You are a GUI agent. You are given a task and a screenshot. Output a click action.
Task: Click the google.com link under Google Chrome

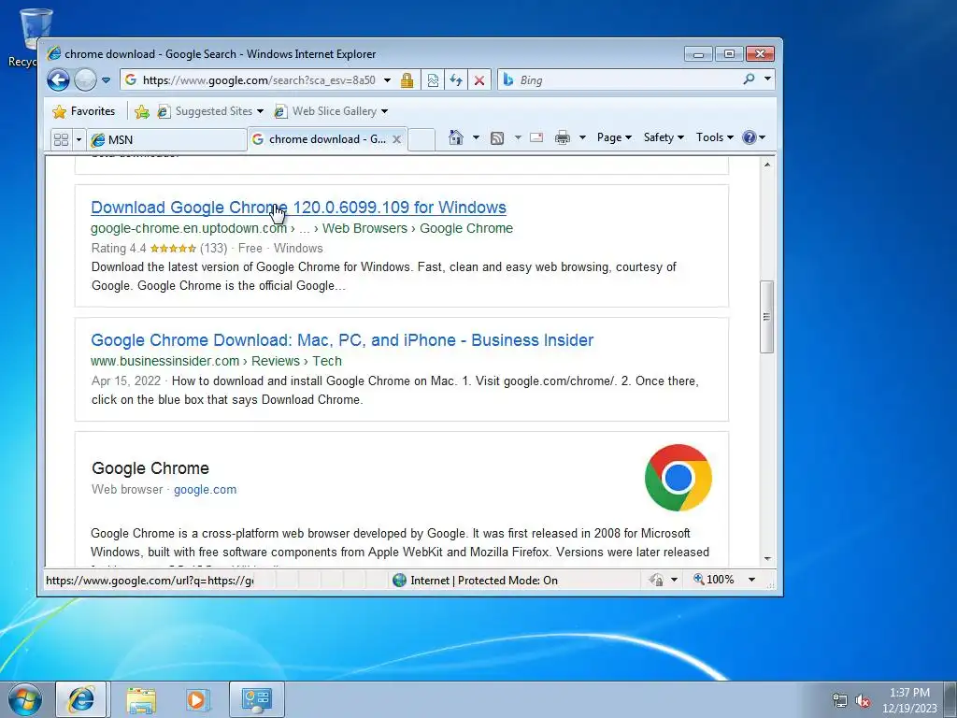coord(205,490)
